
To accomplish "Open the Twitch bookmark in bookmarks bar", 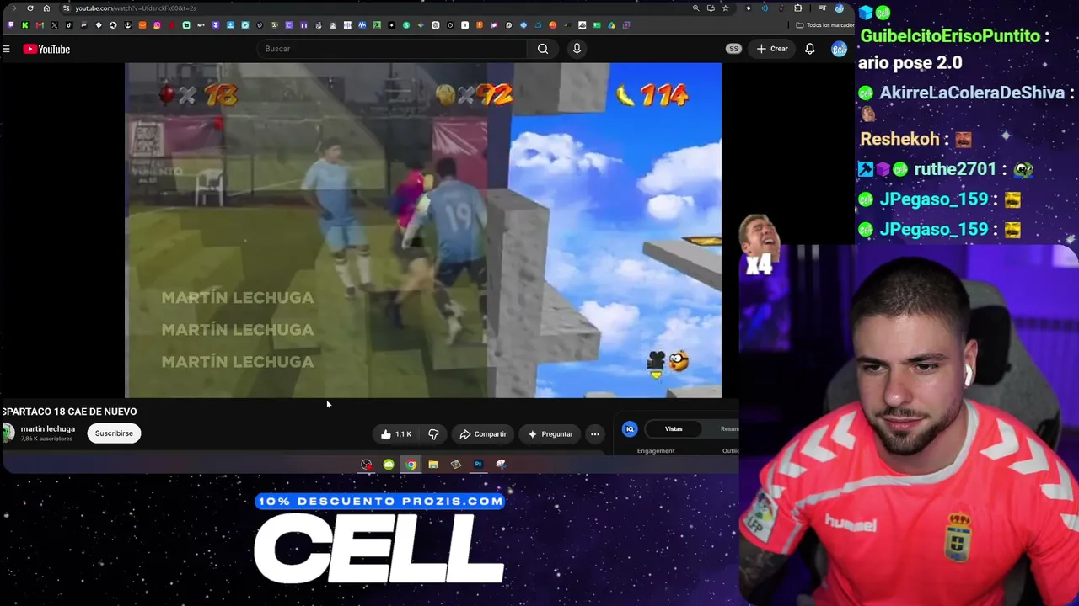I will point(10,25).
